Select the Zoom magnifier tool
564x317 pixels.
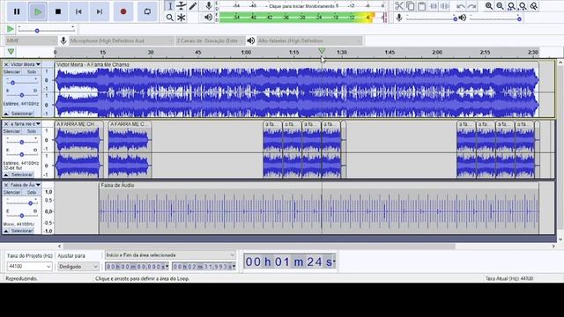coord(170,18)
